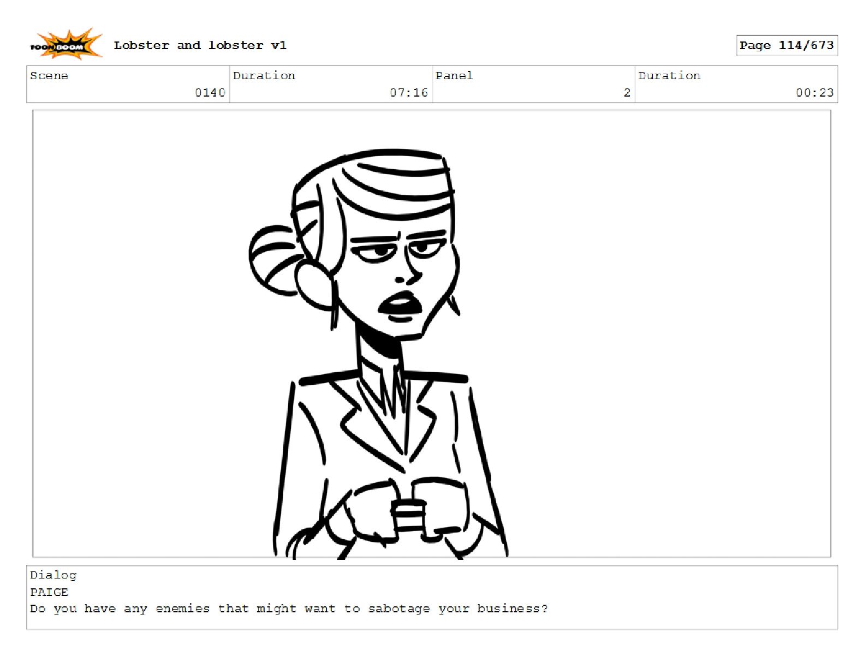Click scene number '0140'
Image resolution: width=863 pixels, height=668 pixels.
click(x=210, y=93)
